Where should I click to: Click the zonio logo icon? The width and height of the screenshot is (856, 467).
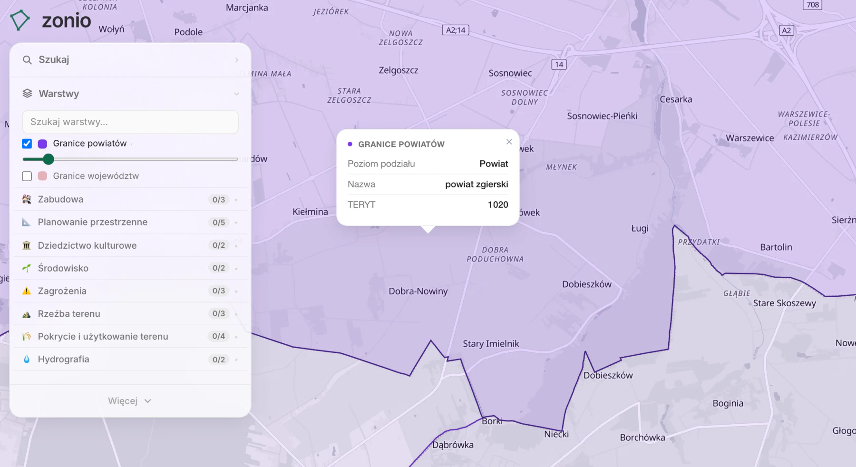pyautogui.click(x=20, y=20)
